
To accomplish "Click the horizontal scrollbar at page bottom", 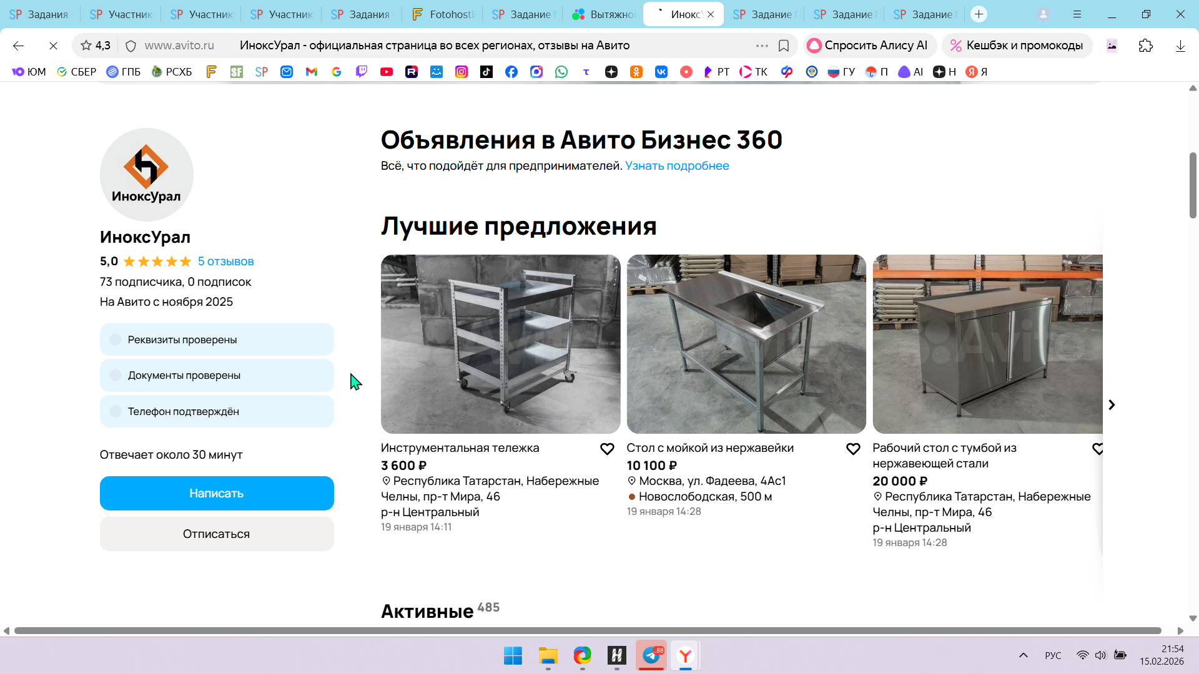I will (587, 630).
